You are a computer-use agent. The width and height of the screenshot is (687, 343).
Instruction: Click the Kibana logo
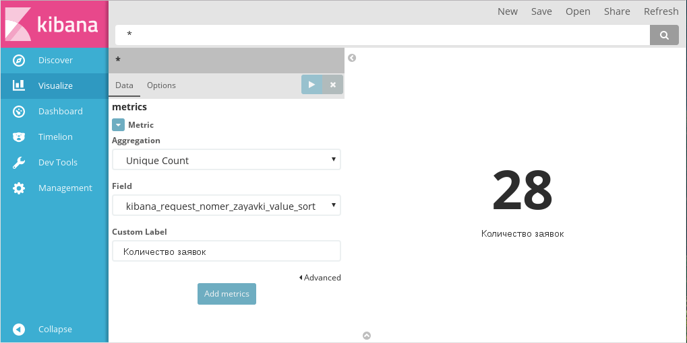(x=54, y=24)
